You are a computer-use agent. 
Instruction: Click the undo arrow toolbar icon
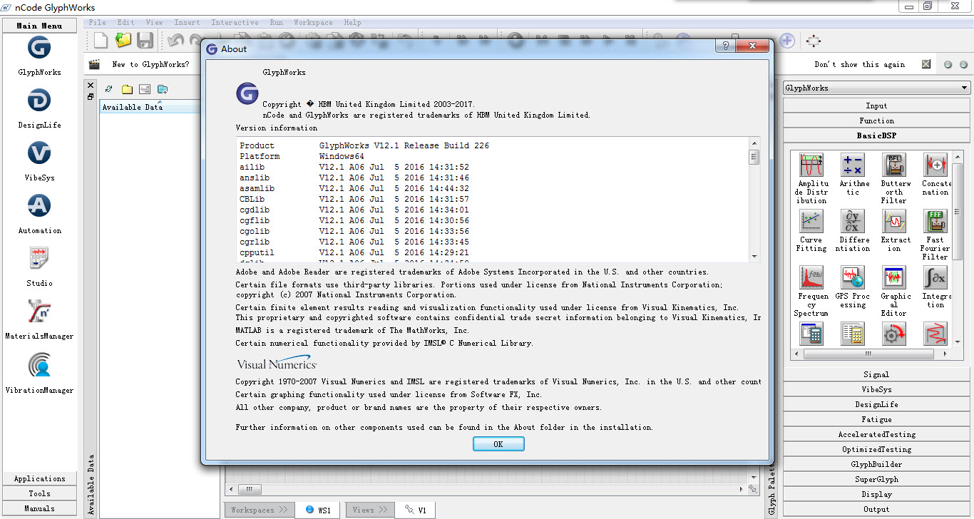click(175, 41)
